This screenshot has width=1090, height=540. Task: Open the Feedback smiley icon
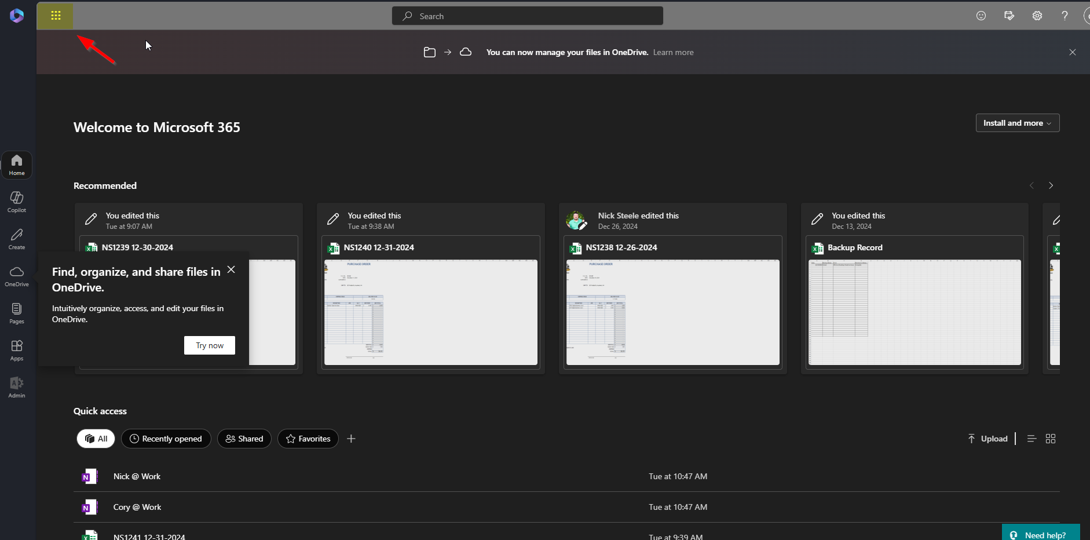click(x=981, y=16)
